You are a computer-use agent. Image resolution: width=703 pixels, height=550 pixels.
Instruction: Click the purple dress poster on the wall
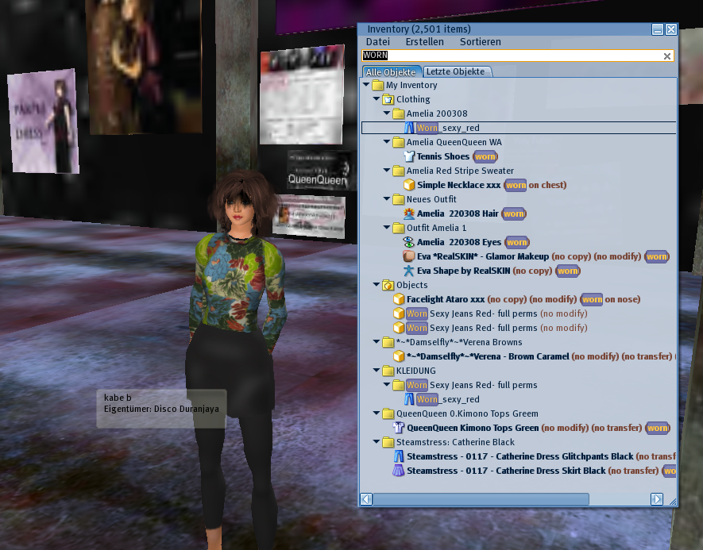click(x=44, y=121)
